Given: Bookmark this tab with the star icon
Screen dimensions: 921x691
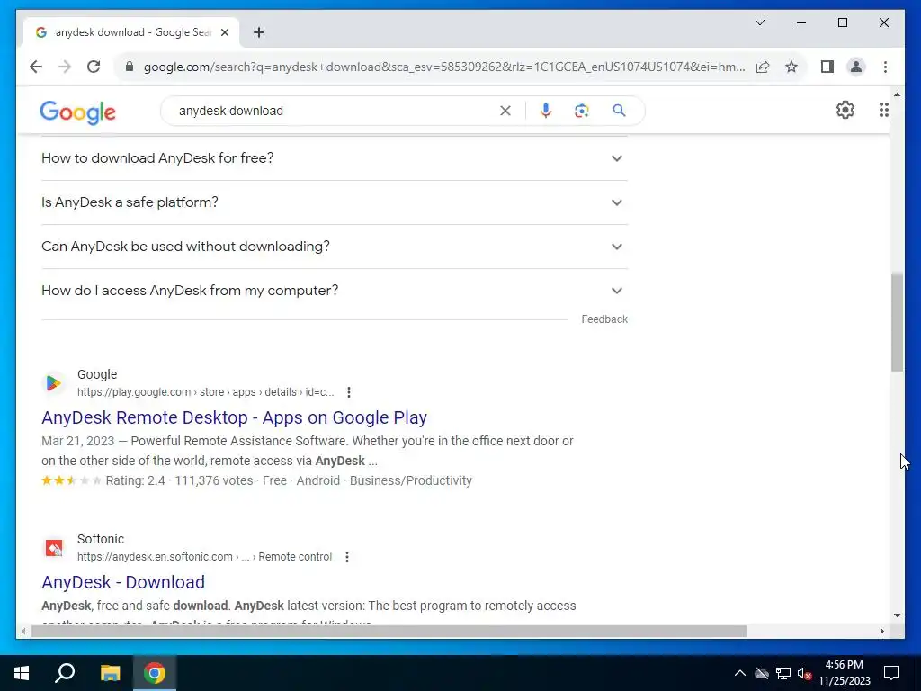Looking at the screenshot, I should [791, 67].
